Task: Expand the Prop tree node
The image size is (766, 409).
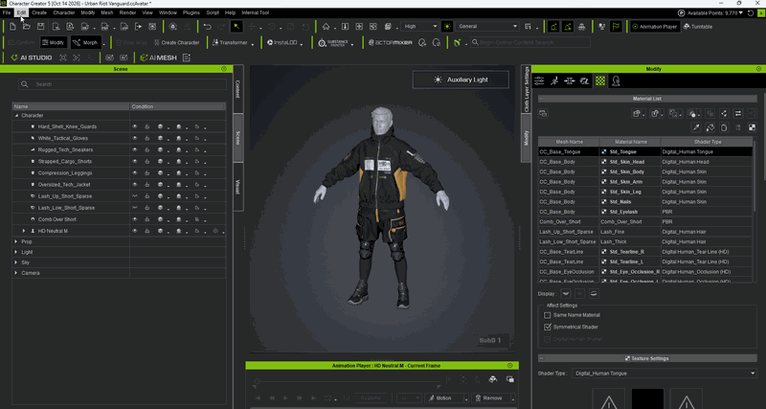Action: click(16, 241)
